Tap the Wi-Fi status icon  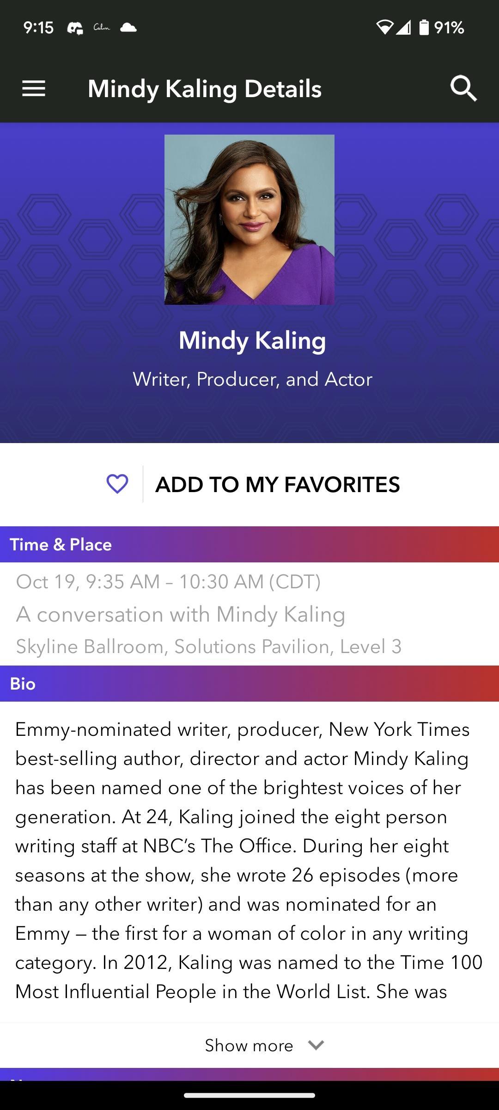pyautogui.click(x=384, y=28)
